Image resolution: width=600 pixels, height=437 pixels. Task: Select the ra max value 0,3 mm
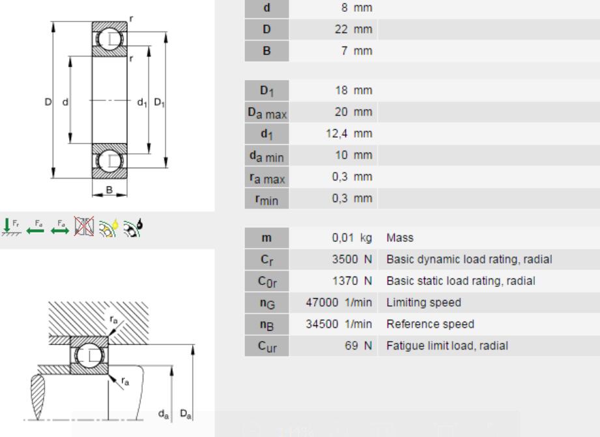(352, 177)
